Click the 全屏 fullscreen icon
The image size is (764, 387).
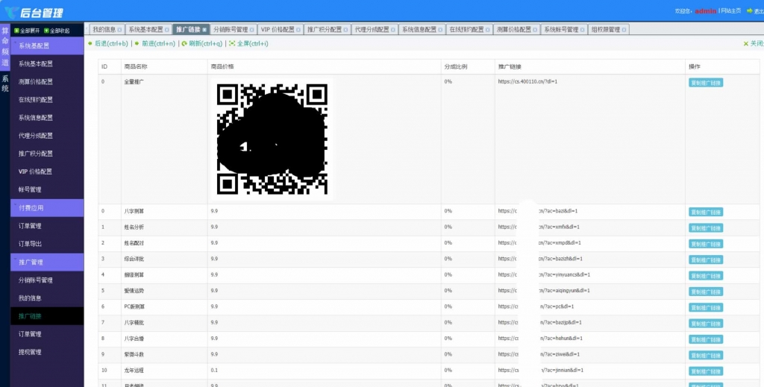(232, 44)
